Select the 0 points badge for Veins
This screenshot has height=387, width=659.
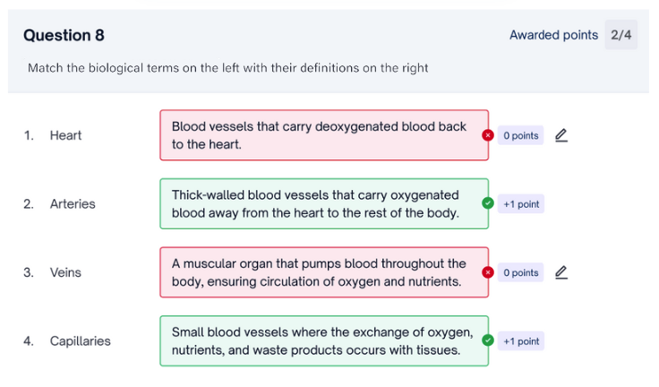tap(521, 272)
